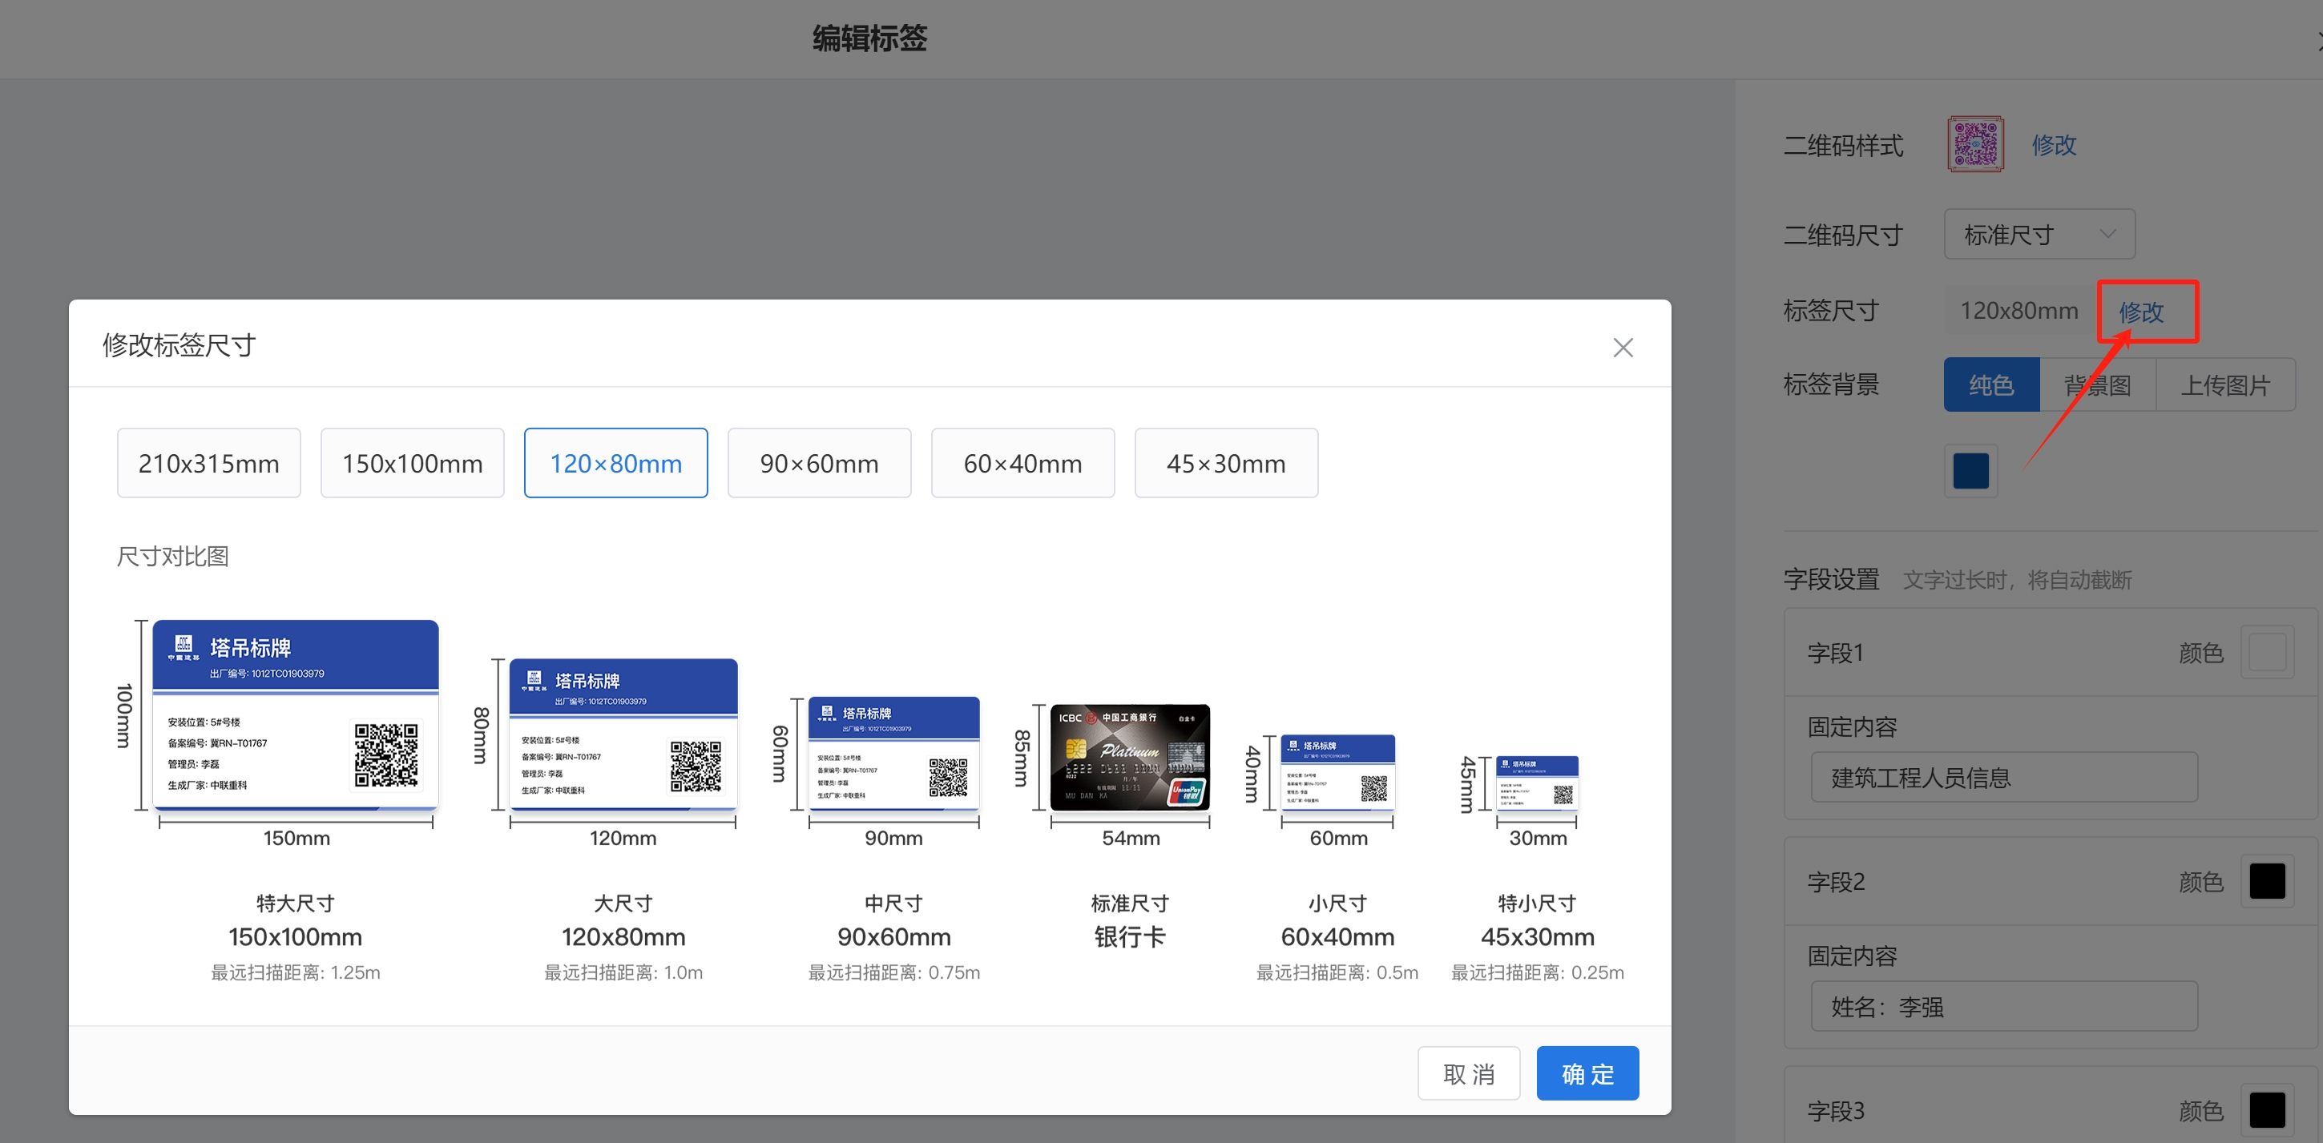Click the 最远扫描距离: 0.5m text

pyautogui.click(x=1337, y=972)
